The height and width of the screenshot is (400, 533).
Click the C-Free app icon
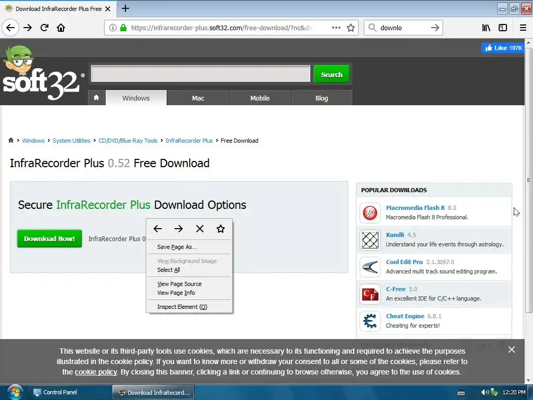pyautogui.click(x=370, y=294)
